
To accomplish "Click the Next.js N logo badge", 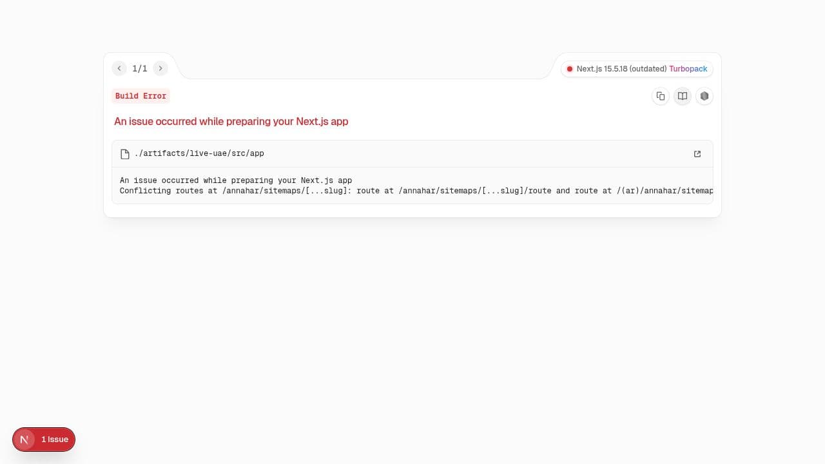I will (24, 440).
